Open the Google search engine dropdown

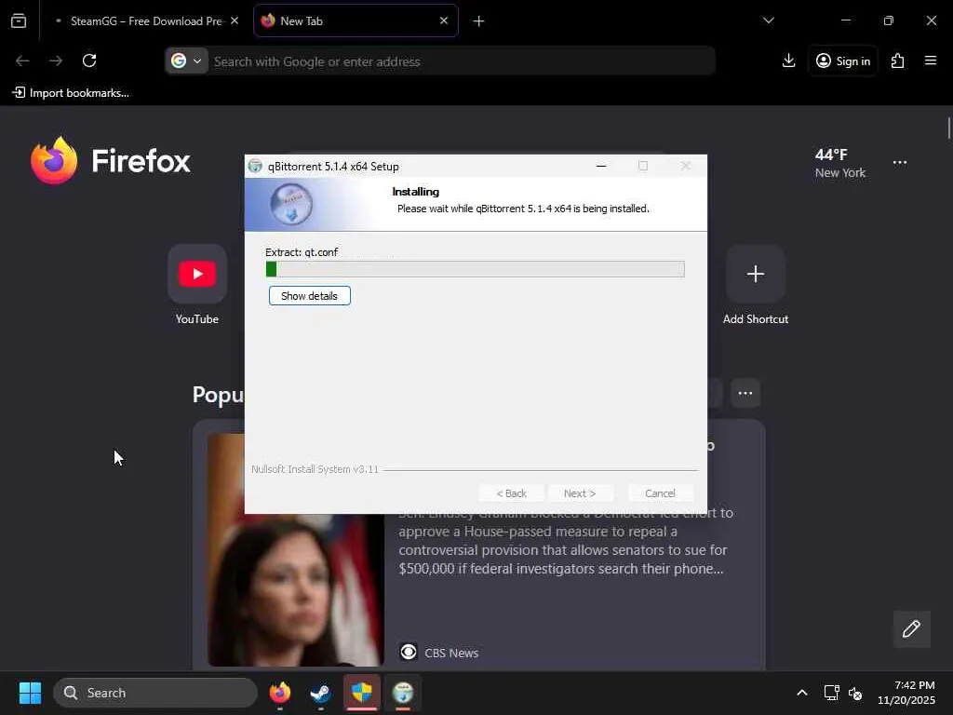[186, 61]
